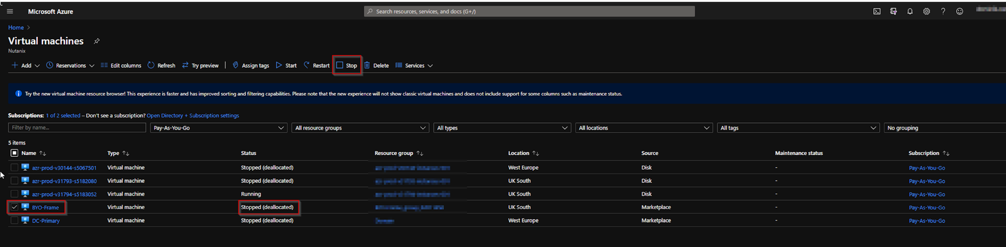Open portal settings gear
1006x247 pixels.
(927, 12)
